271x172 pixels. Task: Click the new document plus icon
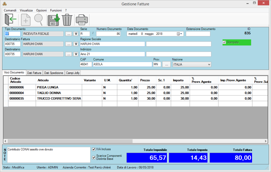(x=26, y=20)
